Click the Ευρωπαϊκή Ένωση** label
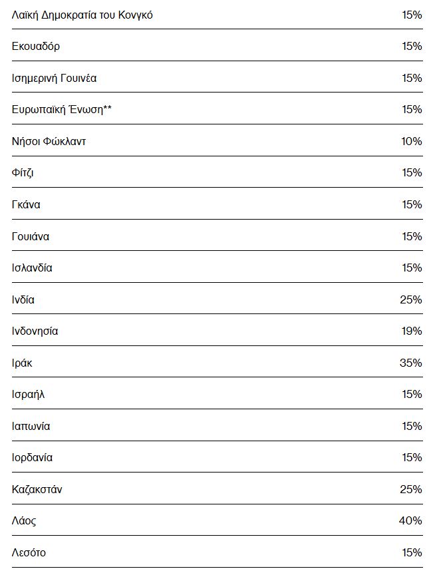435x571 pixels. [61, 109]
